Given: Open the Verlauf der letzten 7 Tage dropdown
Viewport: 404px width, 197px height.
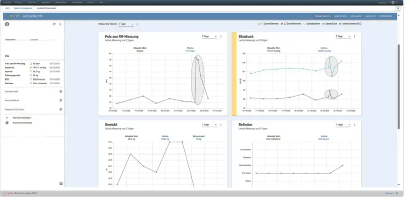Looking at the screenshot, I should (x=126, y=24).
